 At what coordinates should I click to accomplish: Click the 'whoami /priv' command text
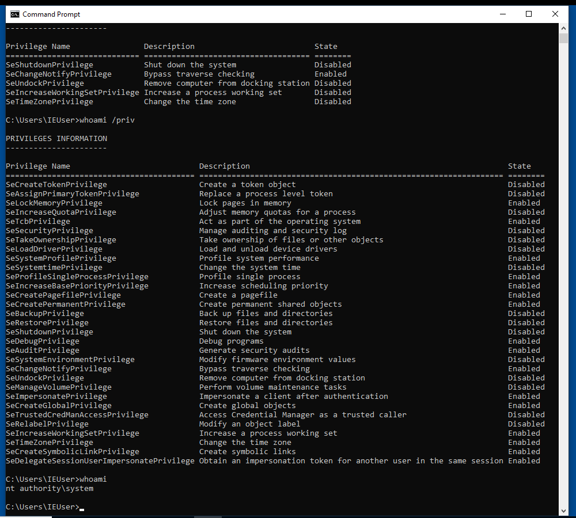112,120
